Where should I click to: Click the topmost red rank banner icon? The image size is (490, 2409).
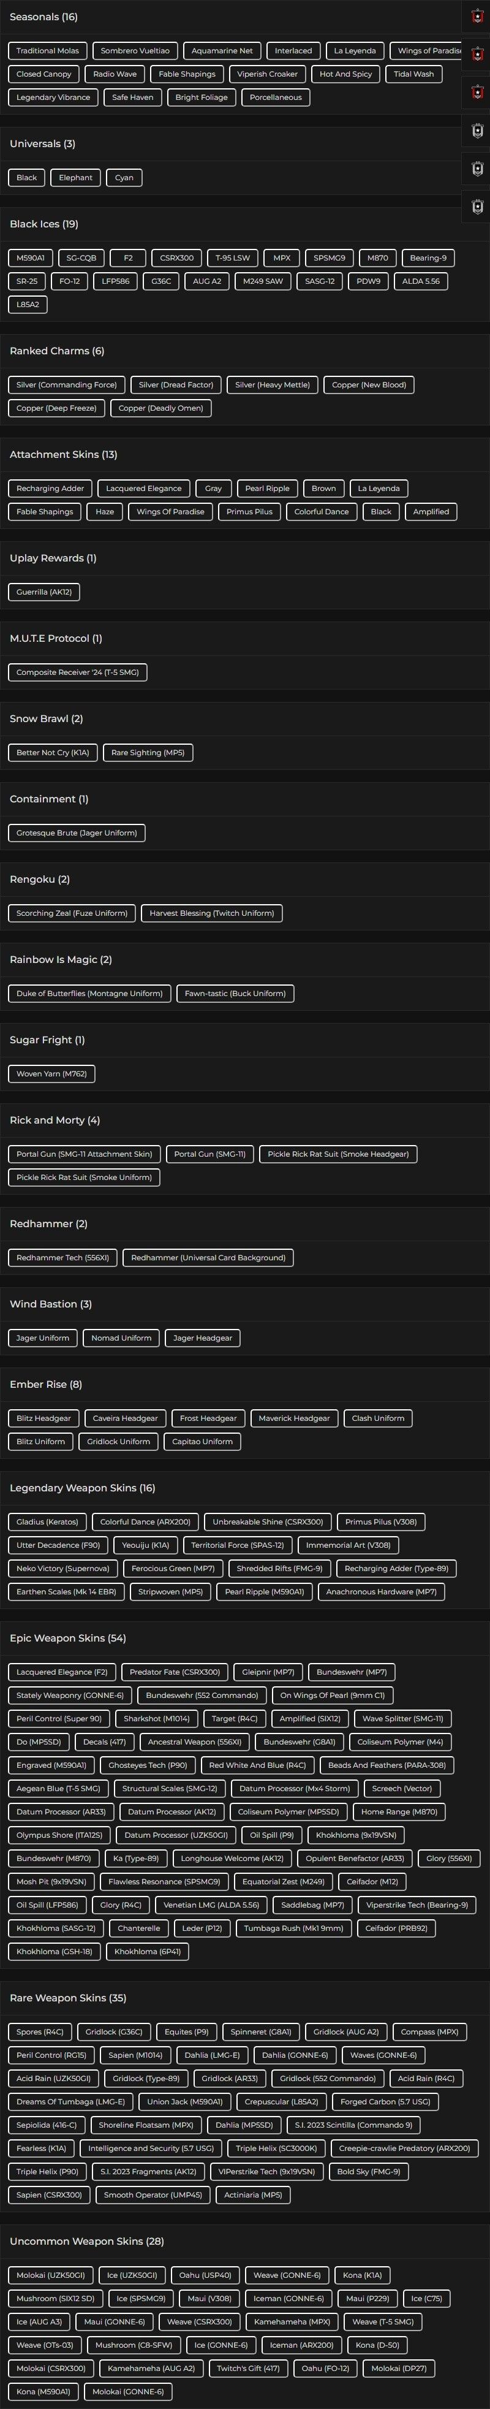click(477, 17)
